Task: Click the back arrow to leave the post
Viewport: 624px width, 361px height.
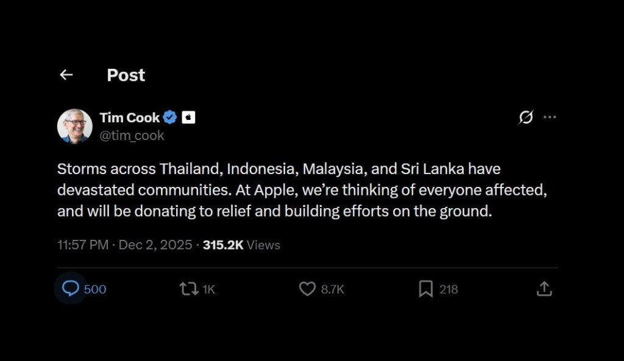Action: click(66, 74)
